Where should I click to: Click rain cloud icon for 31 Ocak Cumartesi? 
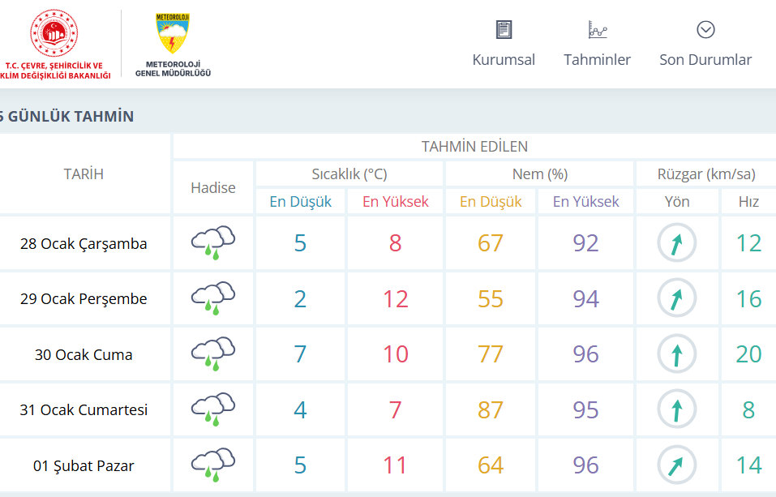point(213,409)
